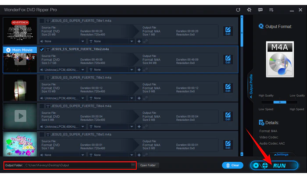Click the scroll down arrow of the list

pos(242,154)
